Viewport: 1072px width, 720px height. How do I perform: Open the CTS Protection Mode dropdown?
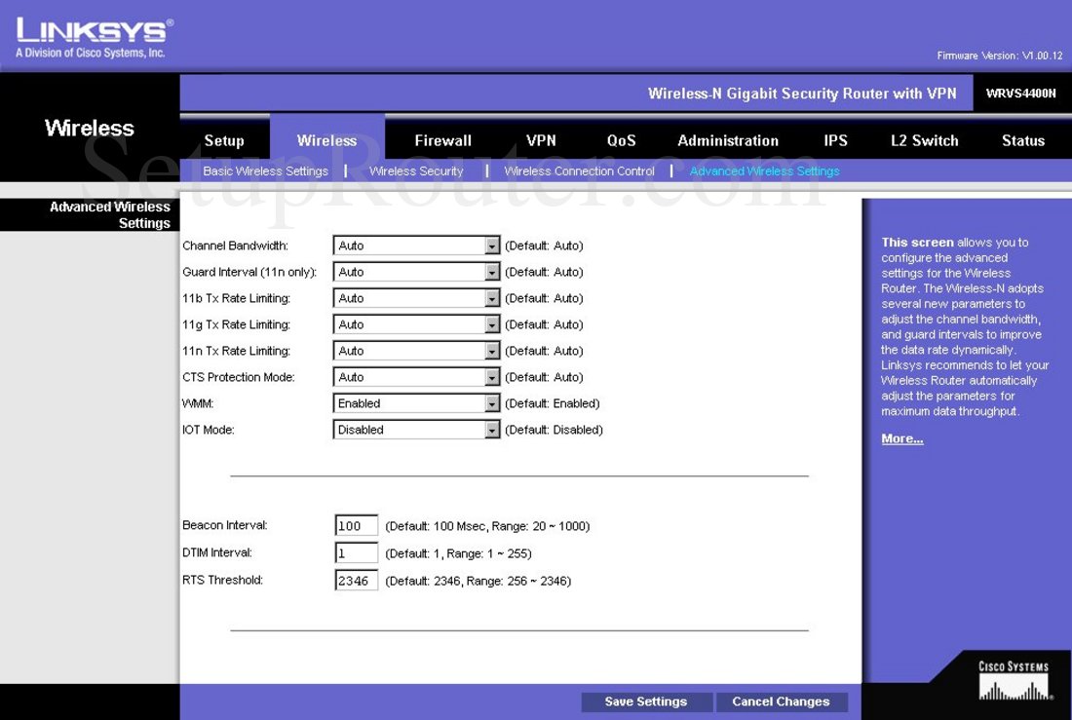coord(491,376)
